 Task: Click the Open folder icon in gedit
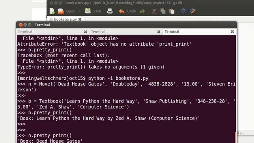[61, 11]
